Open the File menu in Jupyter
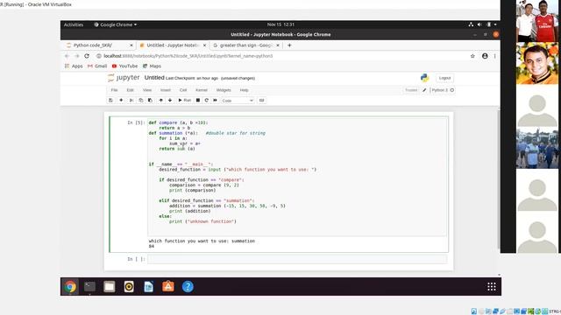The height and width of the screenshot is (315, 561). [114, 90]
